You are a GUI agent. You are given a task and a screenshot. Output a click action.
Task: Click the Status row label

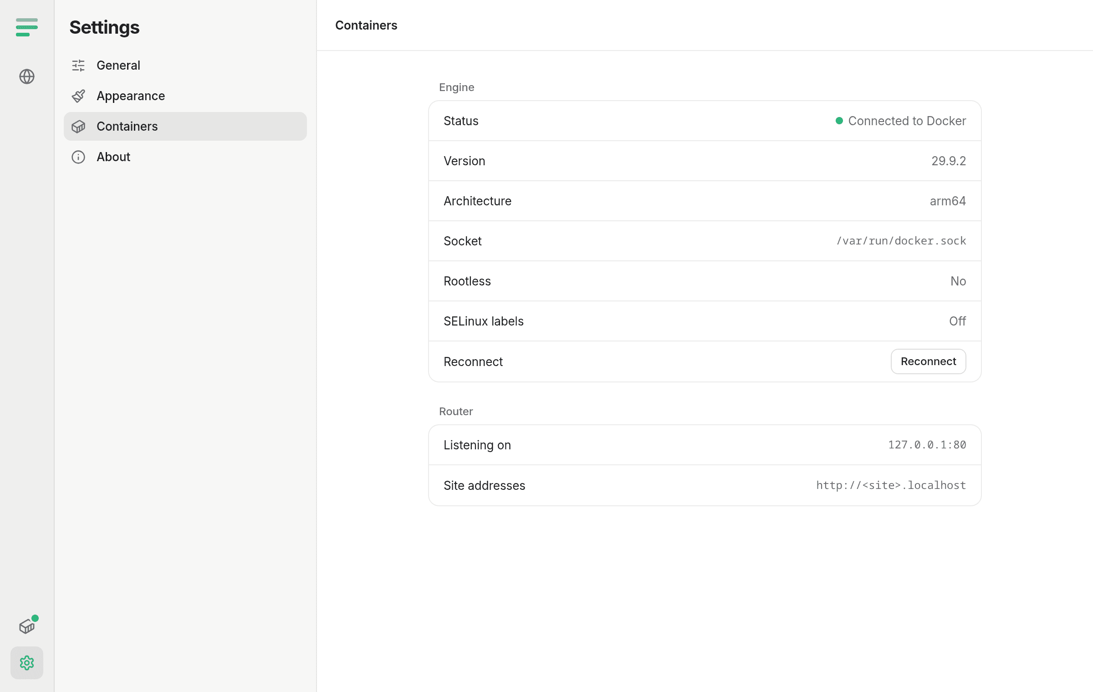point(461,121)
